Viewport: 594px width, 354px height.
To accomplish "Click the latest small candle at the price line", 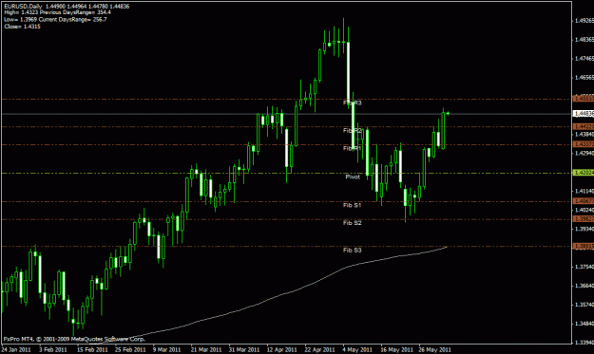I will point(448,113).
